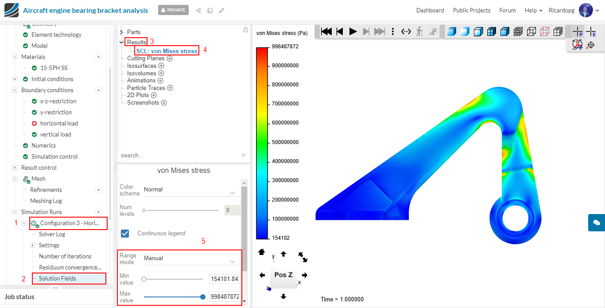Play the results animation
The width and height of the screenshot is (605, 308).
353,31
